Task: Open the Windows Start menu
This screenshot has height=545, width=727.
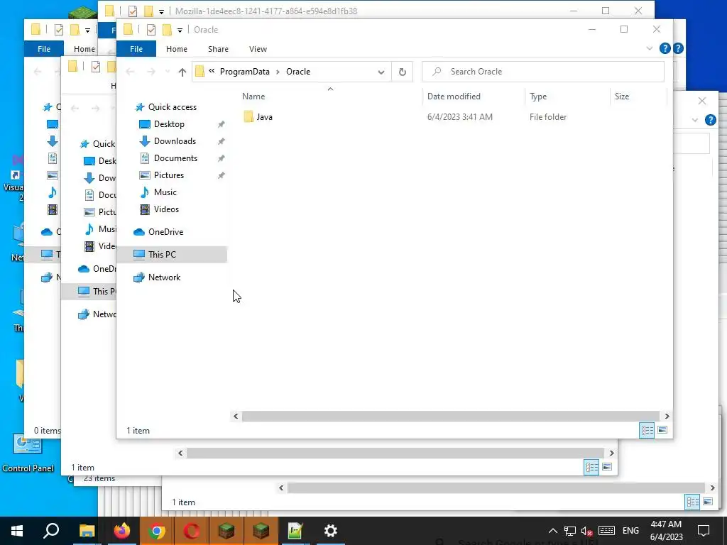Action: (17, 531)
